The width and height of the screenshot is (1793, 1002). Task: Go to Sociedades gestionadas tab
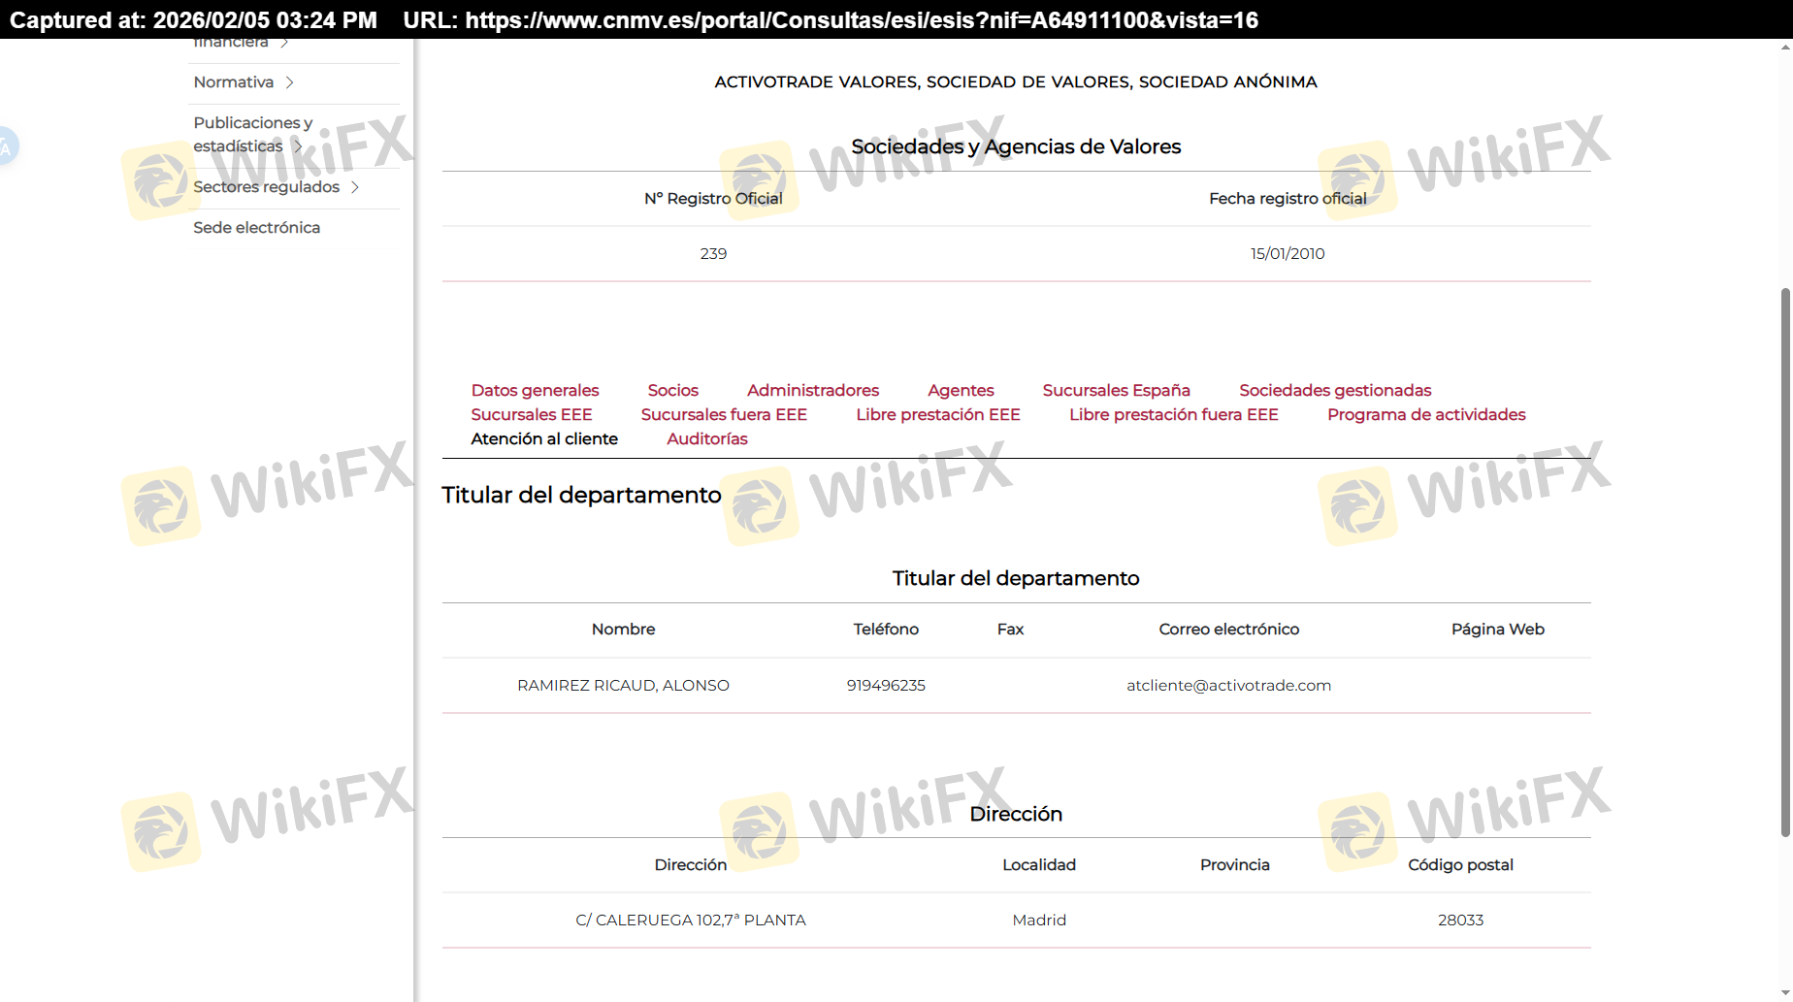click(x=1334, y=390)
